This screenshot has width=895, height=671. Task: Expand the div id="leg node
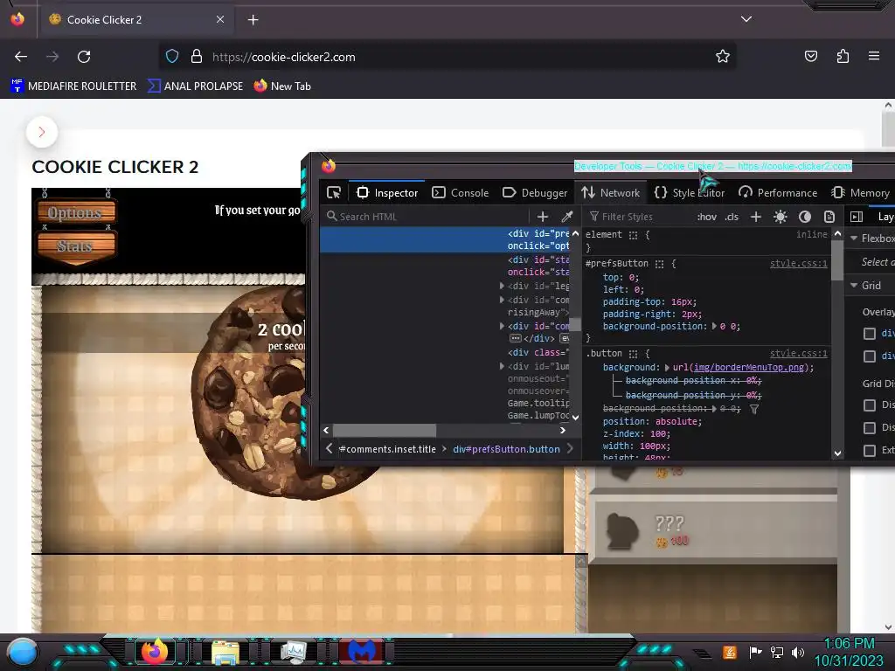[502, 286]
